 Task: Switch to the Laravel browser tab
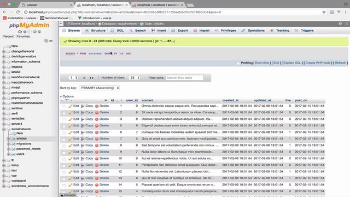click(x=46, y=5)
